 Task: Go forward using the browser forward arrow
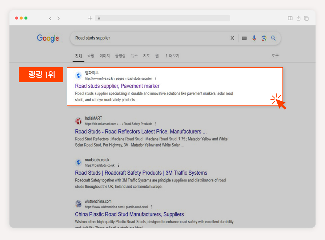click(x=59, y=19)
